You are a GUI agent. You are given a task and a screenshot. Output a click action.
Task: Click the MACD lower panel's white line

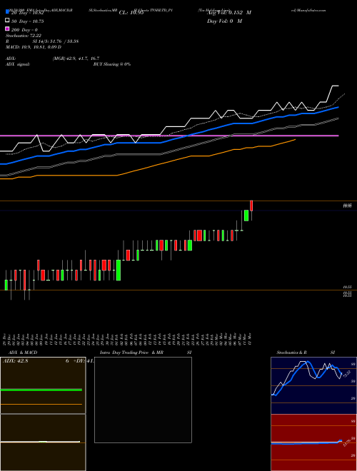(x=40, y=442)
